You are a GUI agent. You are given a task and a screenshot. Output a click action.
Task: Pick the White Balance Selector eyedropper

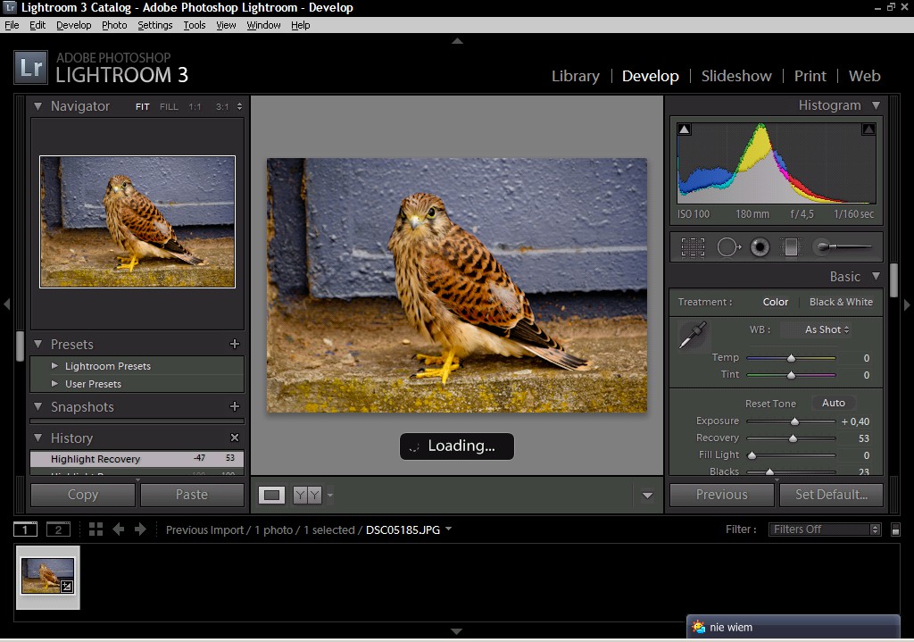[693, 335]
